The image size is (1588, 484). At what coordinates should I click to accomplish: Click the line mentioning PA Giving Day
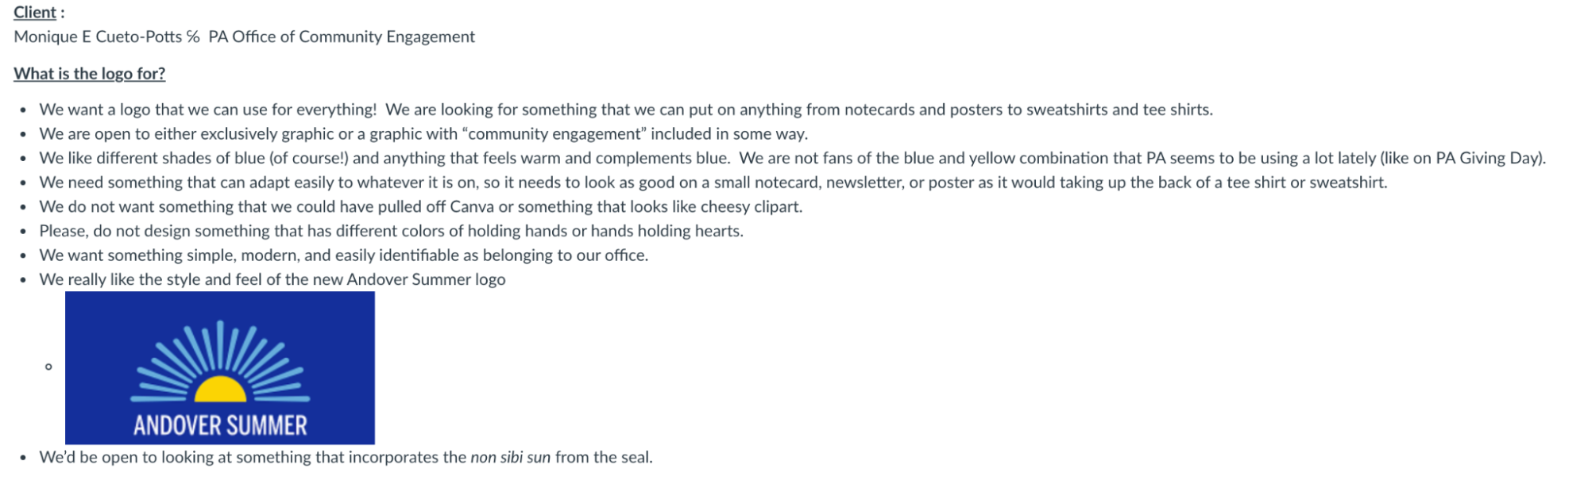(x=792, y=158)
